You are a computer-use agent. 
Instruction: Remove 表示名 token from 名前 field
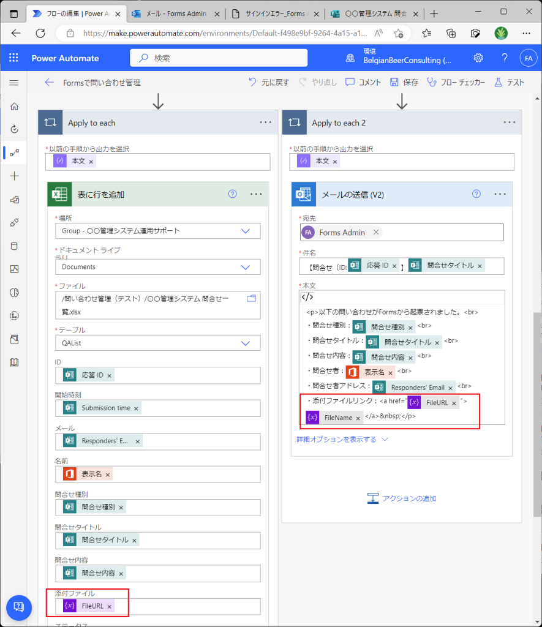(108, 475)
